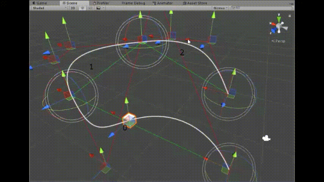Switch to the Animator tab
Screen dimensions: 324x182
(163, 3)
